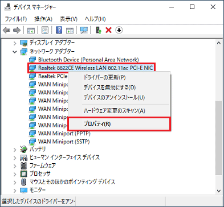Choose デバイスを無効にする(D) from context menu
224x207 pixels.
[x=119, y=88]
